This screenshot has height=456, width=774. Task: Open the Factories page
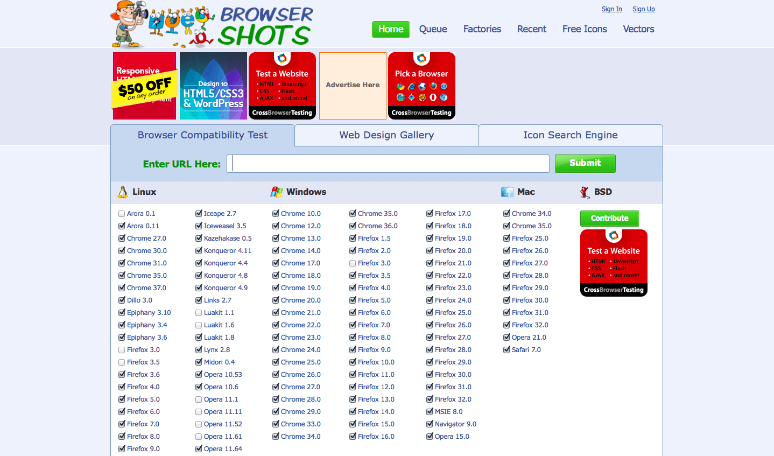(482, 29)
